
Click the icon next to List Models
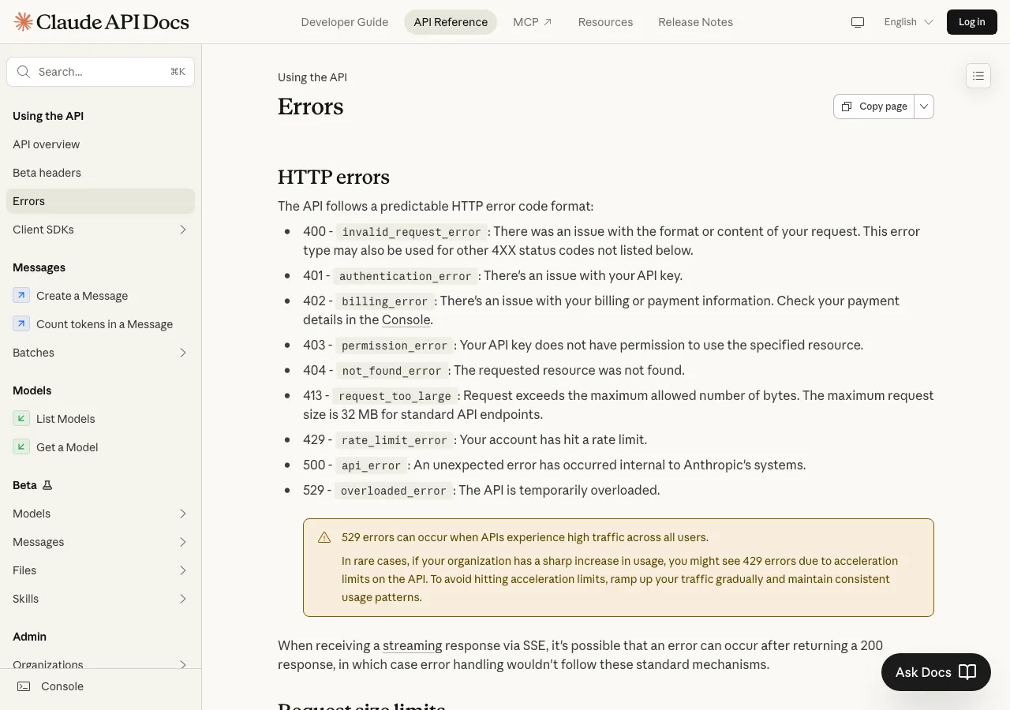(21, 419)
